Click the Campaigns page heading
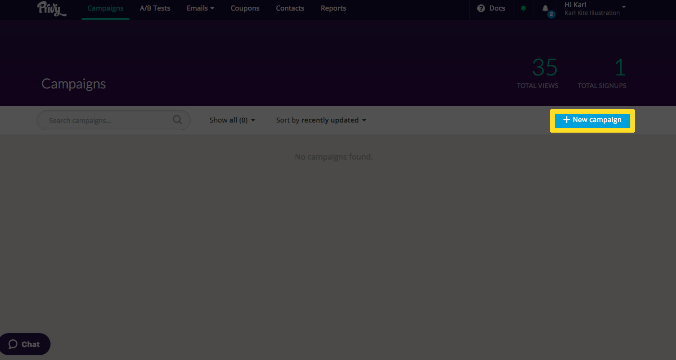676x360 pixels. point(74,84)
